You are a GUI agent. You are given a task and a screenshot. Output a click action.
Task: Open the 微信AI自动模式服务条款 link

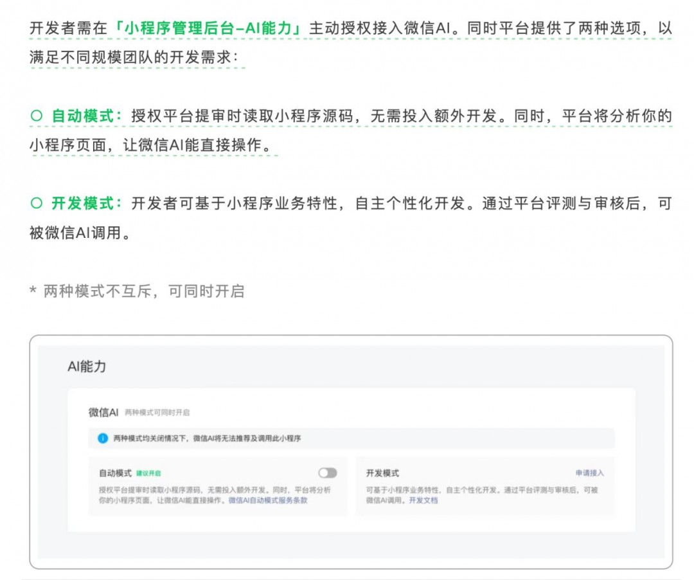tap(268, 500)
